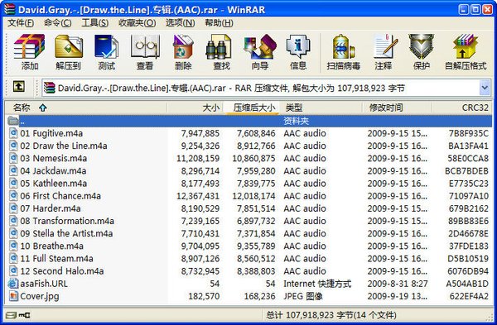Go up one level with arrow button
The width and height of the screenshot is (497, 325).
19,86
